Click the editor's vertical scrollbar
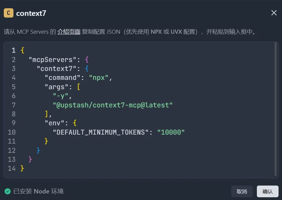Screen dimensions: 282x200 (275, 108)
